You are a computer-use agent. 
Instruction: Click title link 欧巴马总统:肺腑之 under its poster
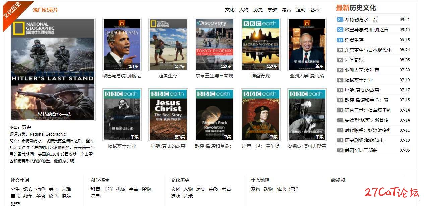pos(122,76)
